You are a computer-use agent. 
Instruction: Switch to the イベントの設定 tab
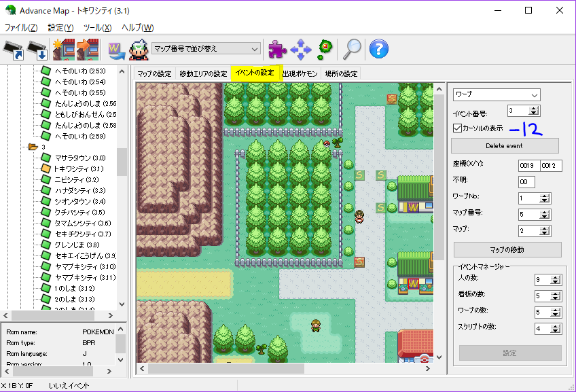255,73
